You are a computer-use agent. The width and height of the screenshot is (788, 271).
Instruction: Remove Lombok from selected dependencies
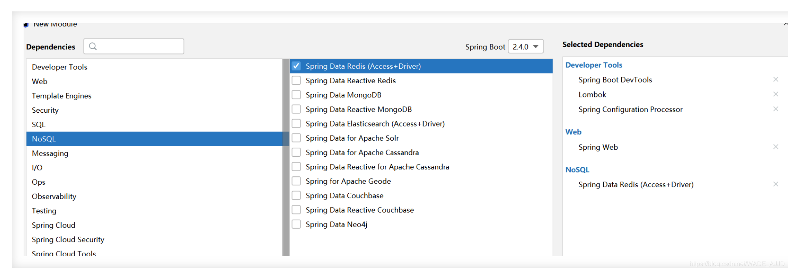[775, 94]
